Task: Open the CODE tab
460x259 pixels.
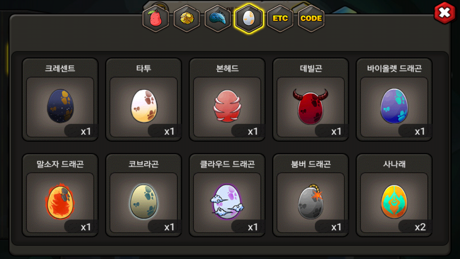Action: (311, 18)
